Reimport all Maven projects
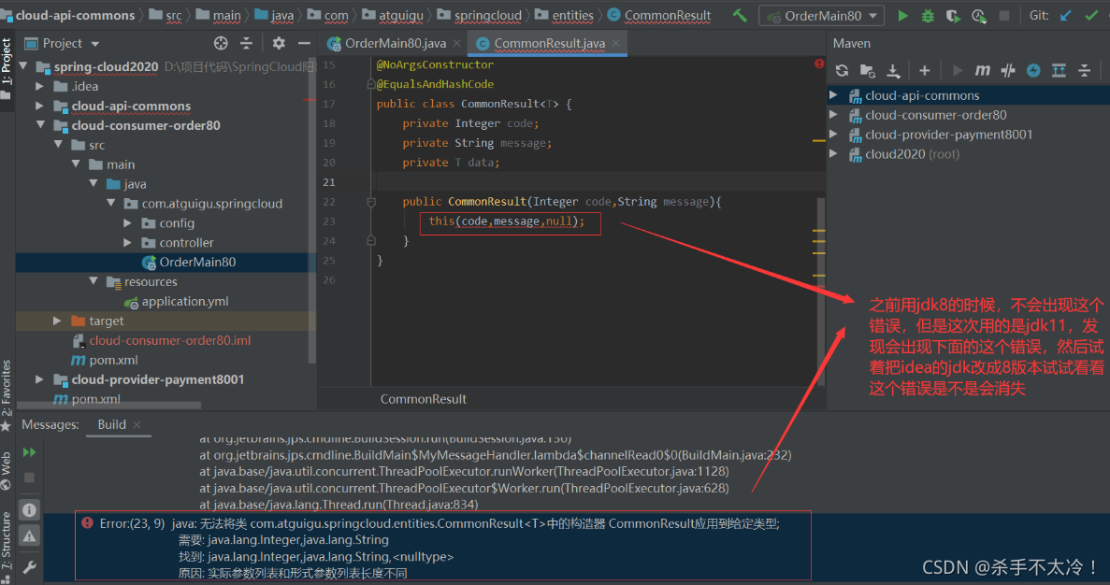 (842, 70)
